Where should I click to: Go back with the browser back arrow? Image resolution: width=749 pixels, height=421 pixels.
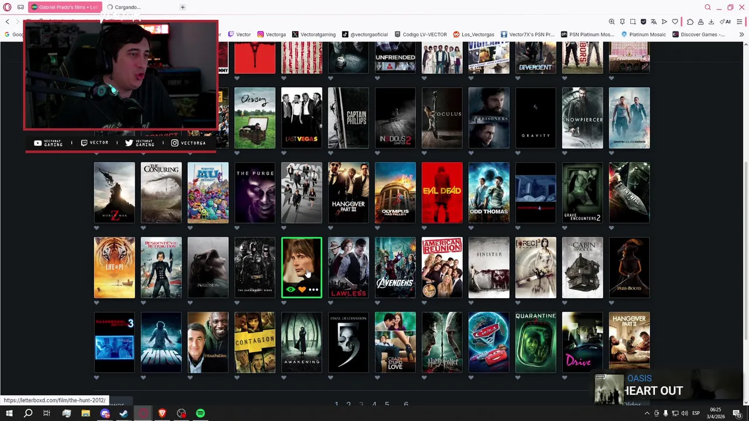pyautogui.click(x=7, y=22)
